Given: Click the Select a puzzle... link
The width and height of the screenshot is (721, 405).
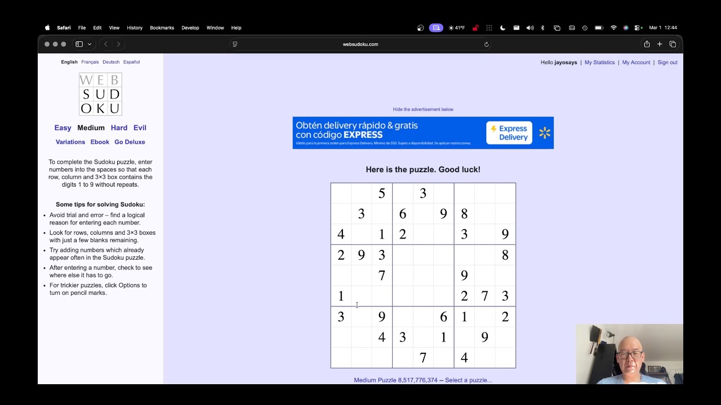Looking at the screenshot, I should click(469, 380).
